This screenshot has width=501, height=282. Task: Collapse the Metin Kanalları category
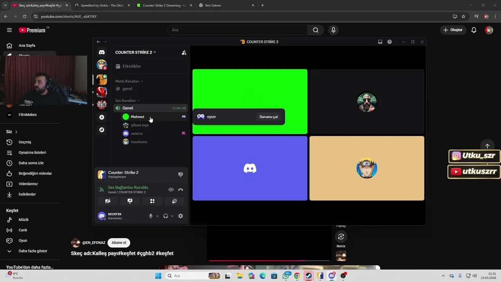(x=129, y=81)
